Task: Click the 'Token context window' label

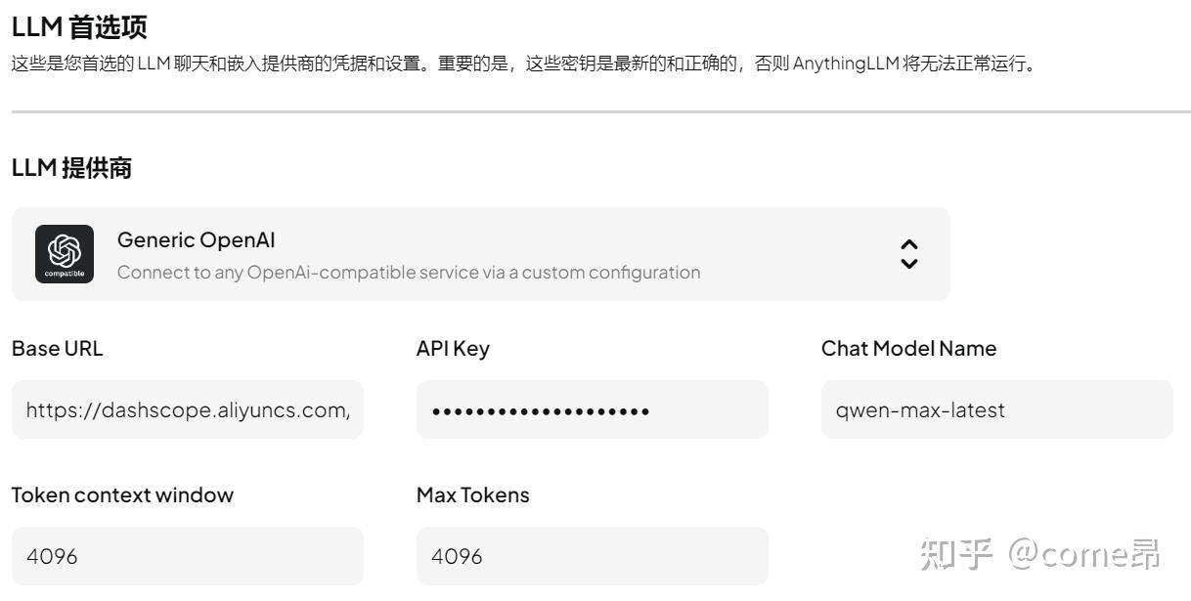Action: 122,495
